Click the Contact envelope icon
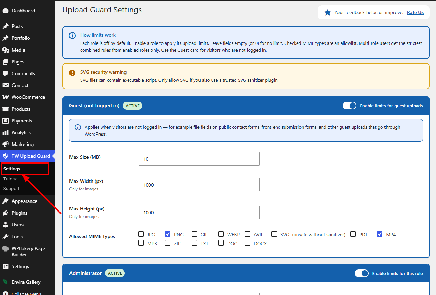 click(6, 85)
